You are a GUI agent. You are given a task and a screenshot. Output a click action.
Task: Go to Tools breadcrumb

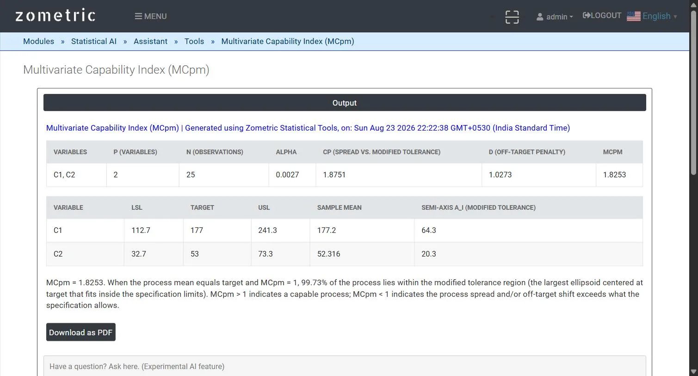click(194, 41)
